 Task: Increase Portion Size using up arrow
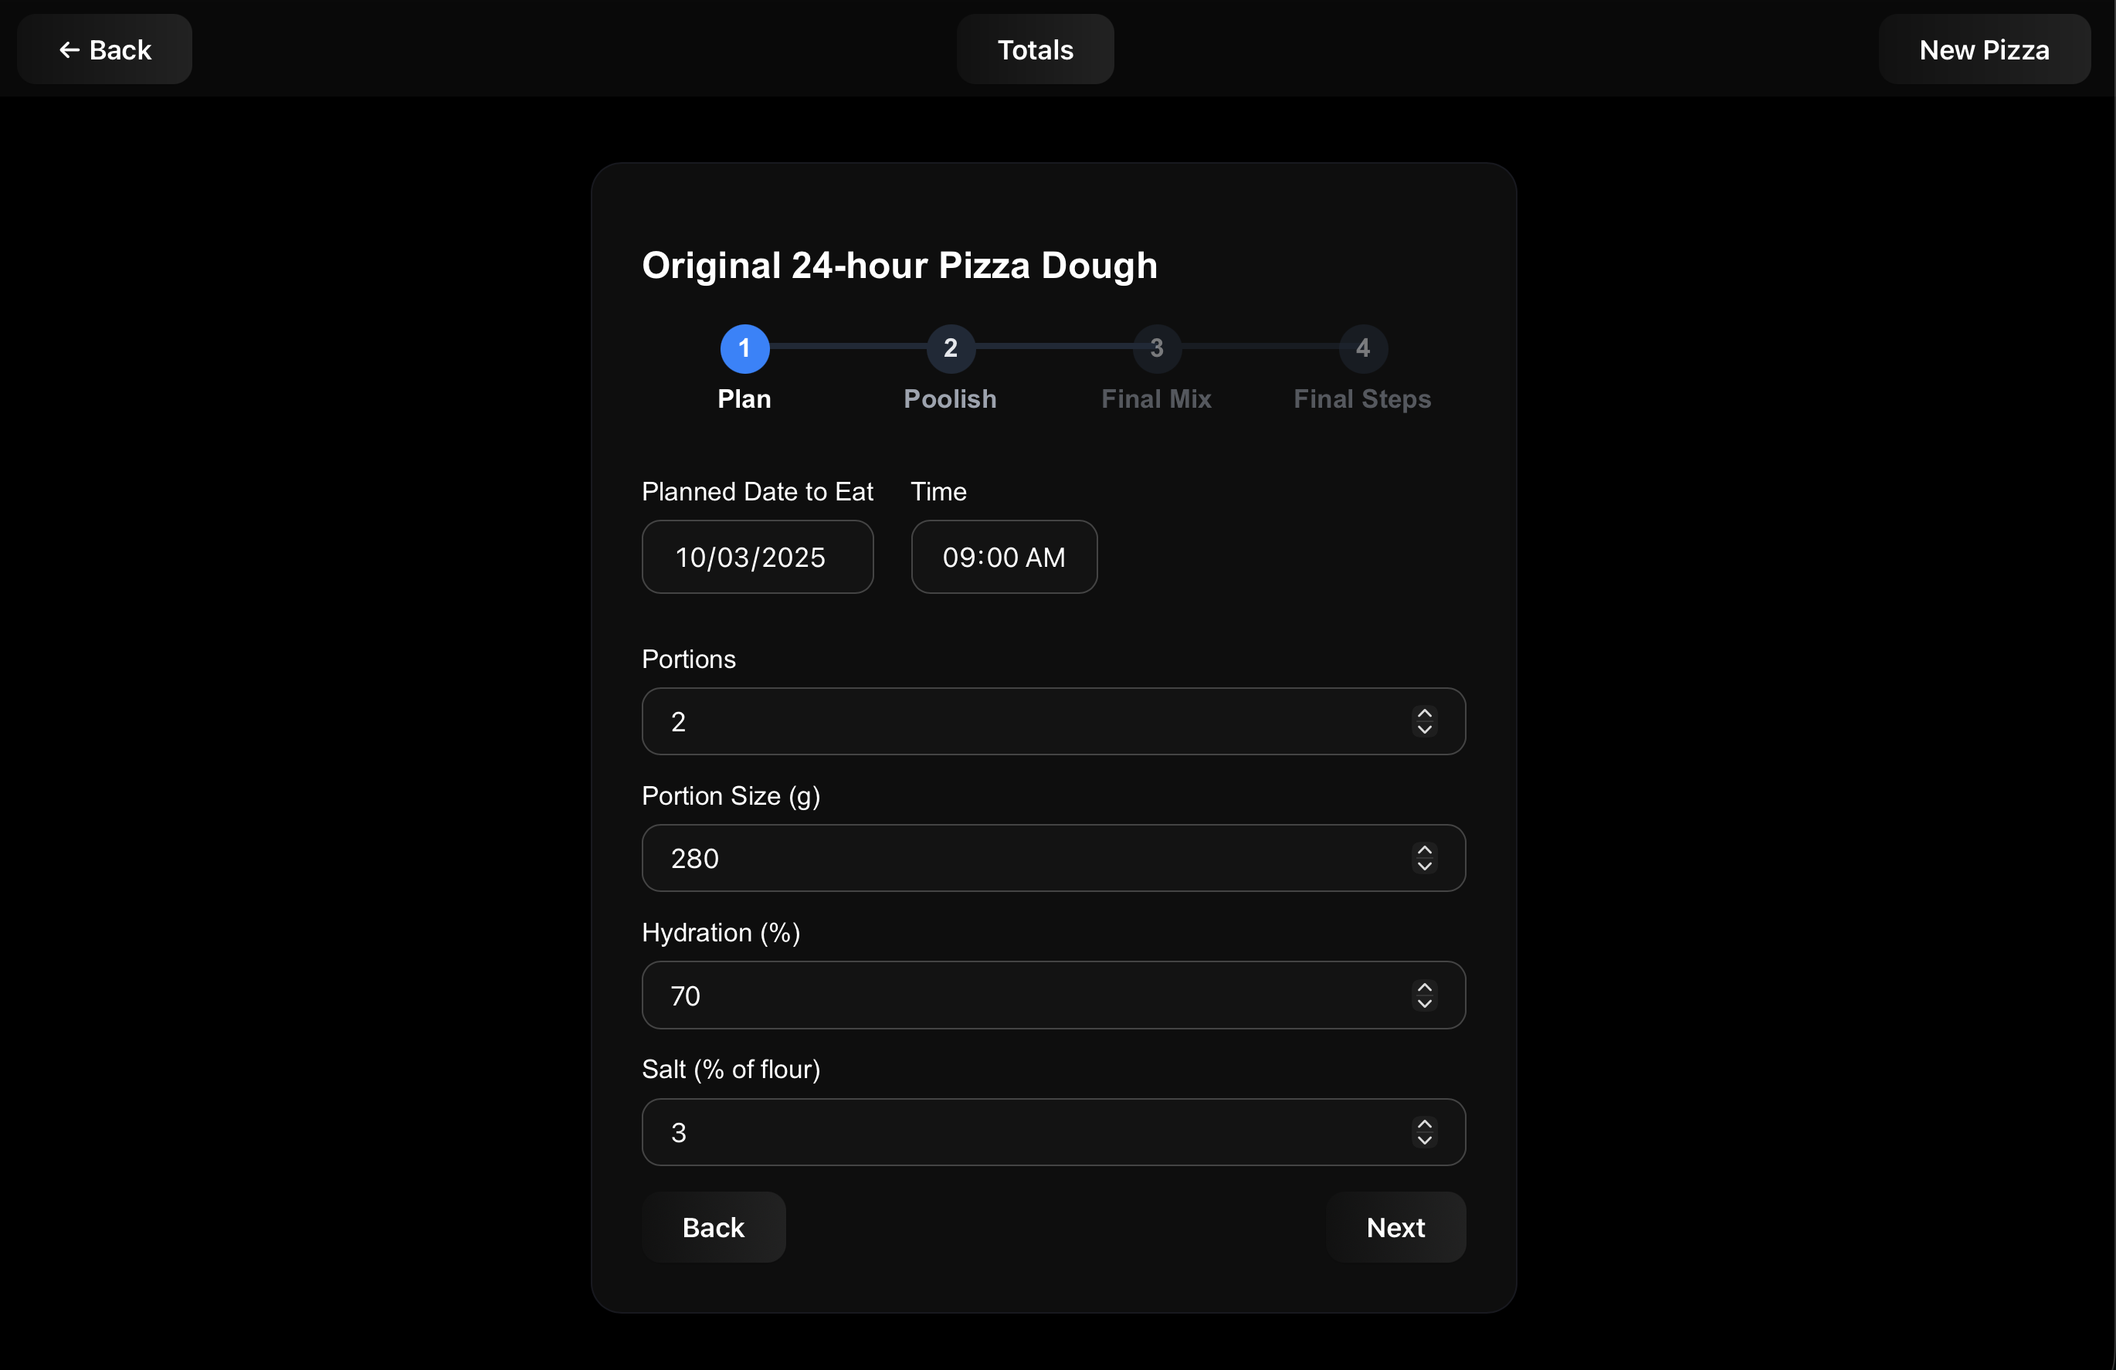click(x=1424, y=850)
